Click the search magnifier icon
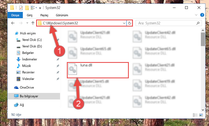 [x=198, y=23]
